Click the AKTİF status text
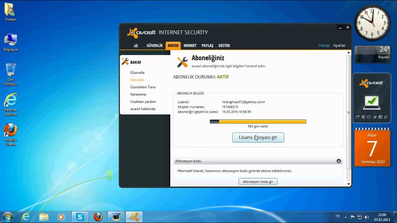The height and width of the screenshot is (223, 397). (x=223, y=77)
